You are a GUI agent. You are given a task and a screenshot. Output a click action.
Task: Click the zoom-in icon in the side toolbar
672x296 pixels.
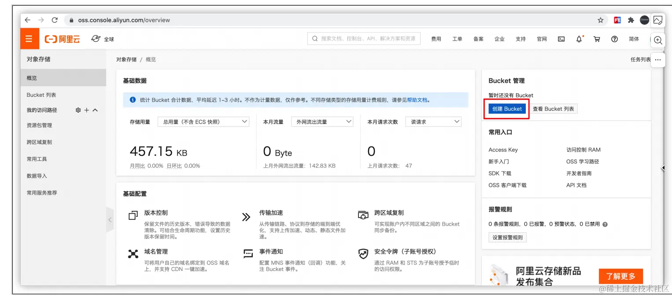(x=658, y=40)
